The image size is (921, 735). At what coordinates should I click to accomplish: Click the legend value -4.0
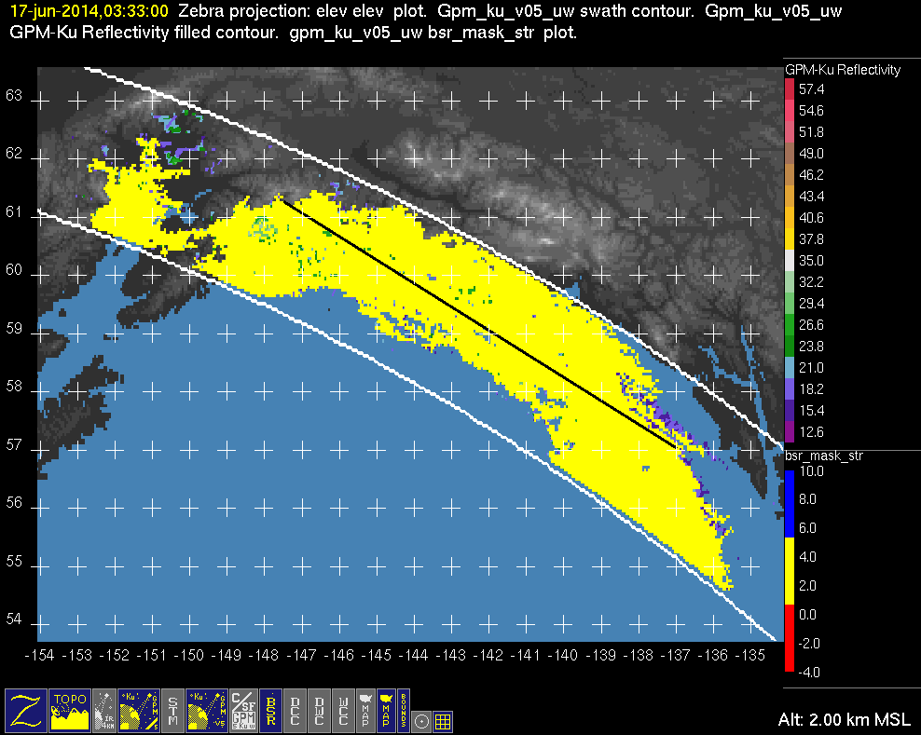click(x=809, y=673)
